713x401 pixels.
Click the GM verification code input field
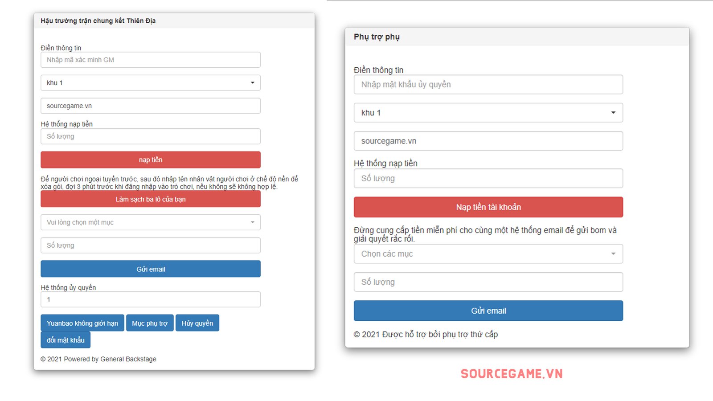point(150,60)
